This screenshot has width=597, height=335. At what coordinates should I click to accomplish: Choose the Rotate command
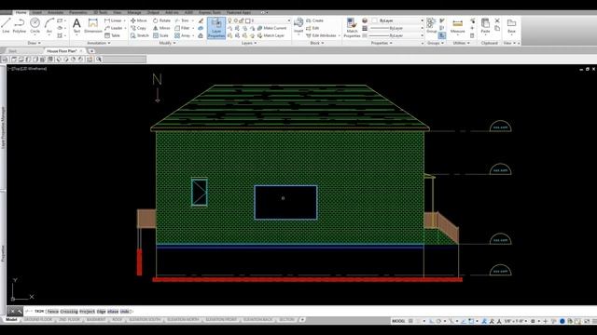[161, 20]
